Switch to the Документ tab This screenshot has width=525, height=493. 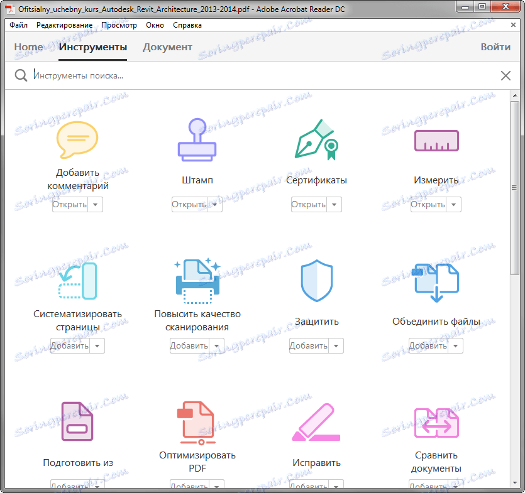coord(167,47)
